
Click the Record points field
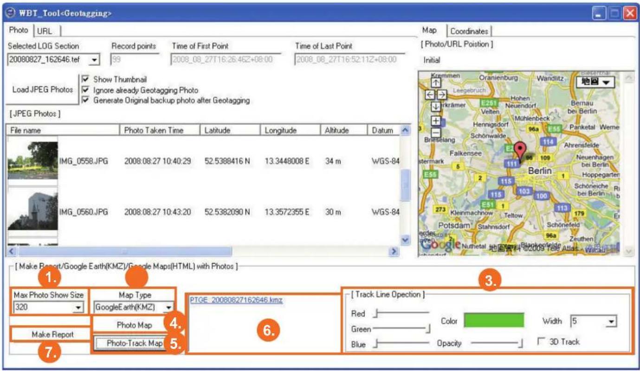click(x=135, y=60)
